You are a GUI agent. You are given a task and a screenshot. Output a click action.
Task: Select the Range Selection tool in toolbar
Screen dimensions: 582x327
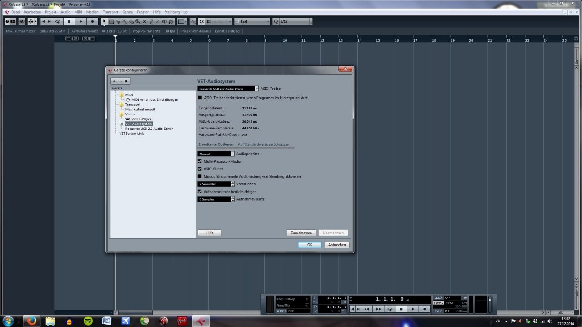coord(111,21)
